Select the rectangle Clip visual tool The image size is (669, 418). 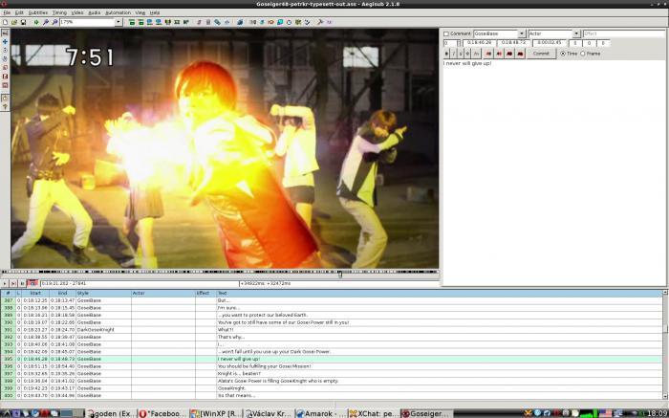click(x=5, y=76)
